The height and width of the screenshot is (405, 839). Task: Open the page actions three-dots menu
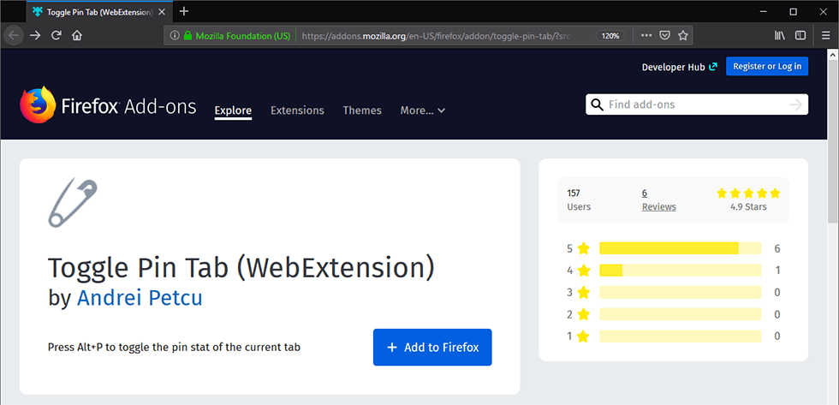pos(646,36)
